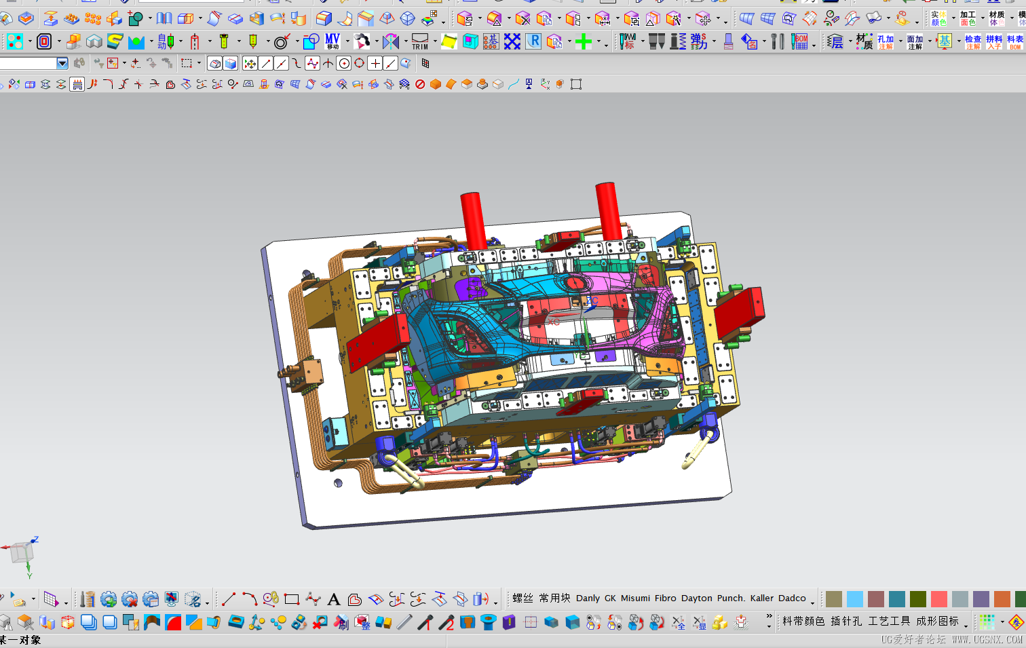Toggle the arc center snap point
Screen dimensions: 1026x648
pyautogui.click(x=344, y=64)
